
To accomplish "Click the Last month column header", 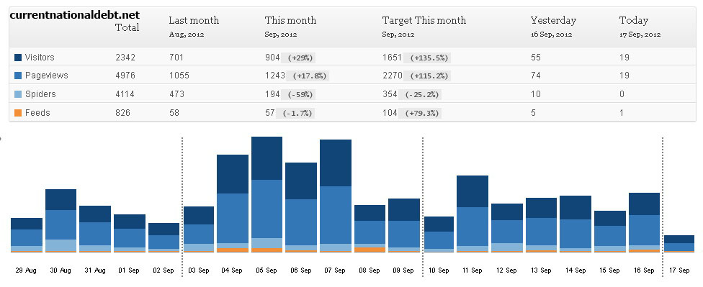I will tap(194, 21).
